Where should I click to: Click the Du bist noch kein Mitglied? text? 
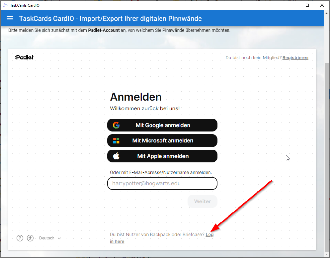(x=254, y=57)
